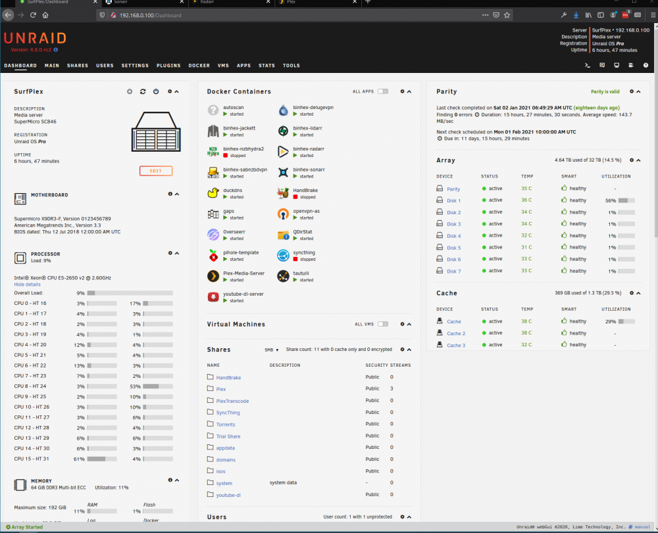The height and width of the screenshot is (533, 658).
Task: Open the STATS menu
Action: [x=266, y=66]
